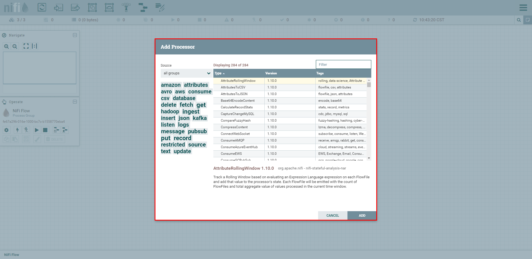This screenshot has width=532, height=259.
Task: Select the ConnectWebSocket processor
Action: click(290, 134)
